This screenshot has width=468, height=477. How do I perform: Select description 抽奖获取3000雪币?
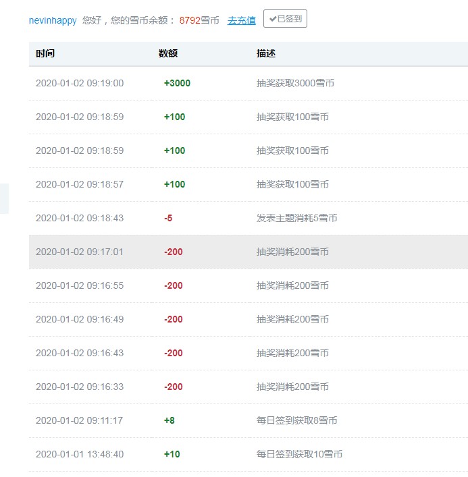[x=295, y=83]
